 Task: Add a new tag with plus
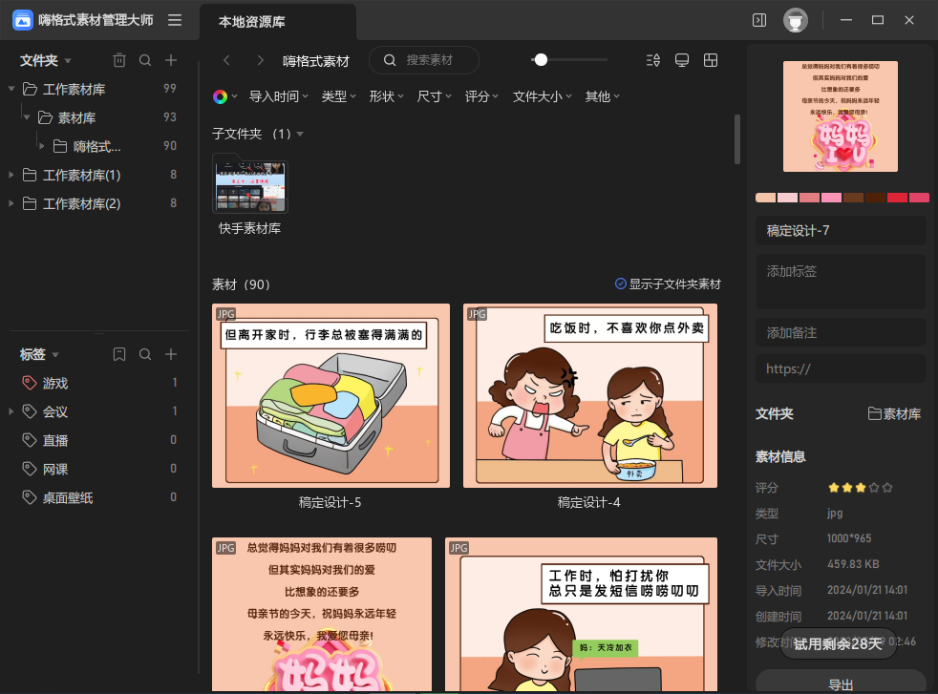coord(171,354)
